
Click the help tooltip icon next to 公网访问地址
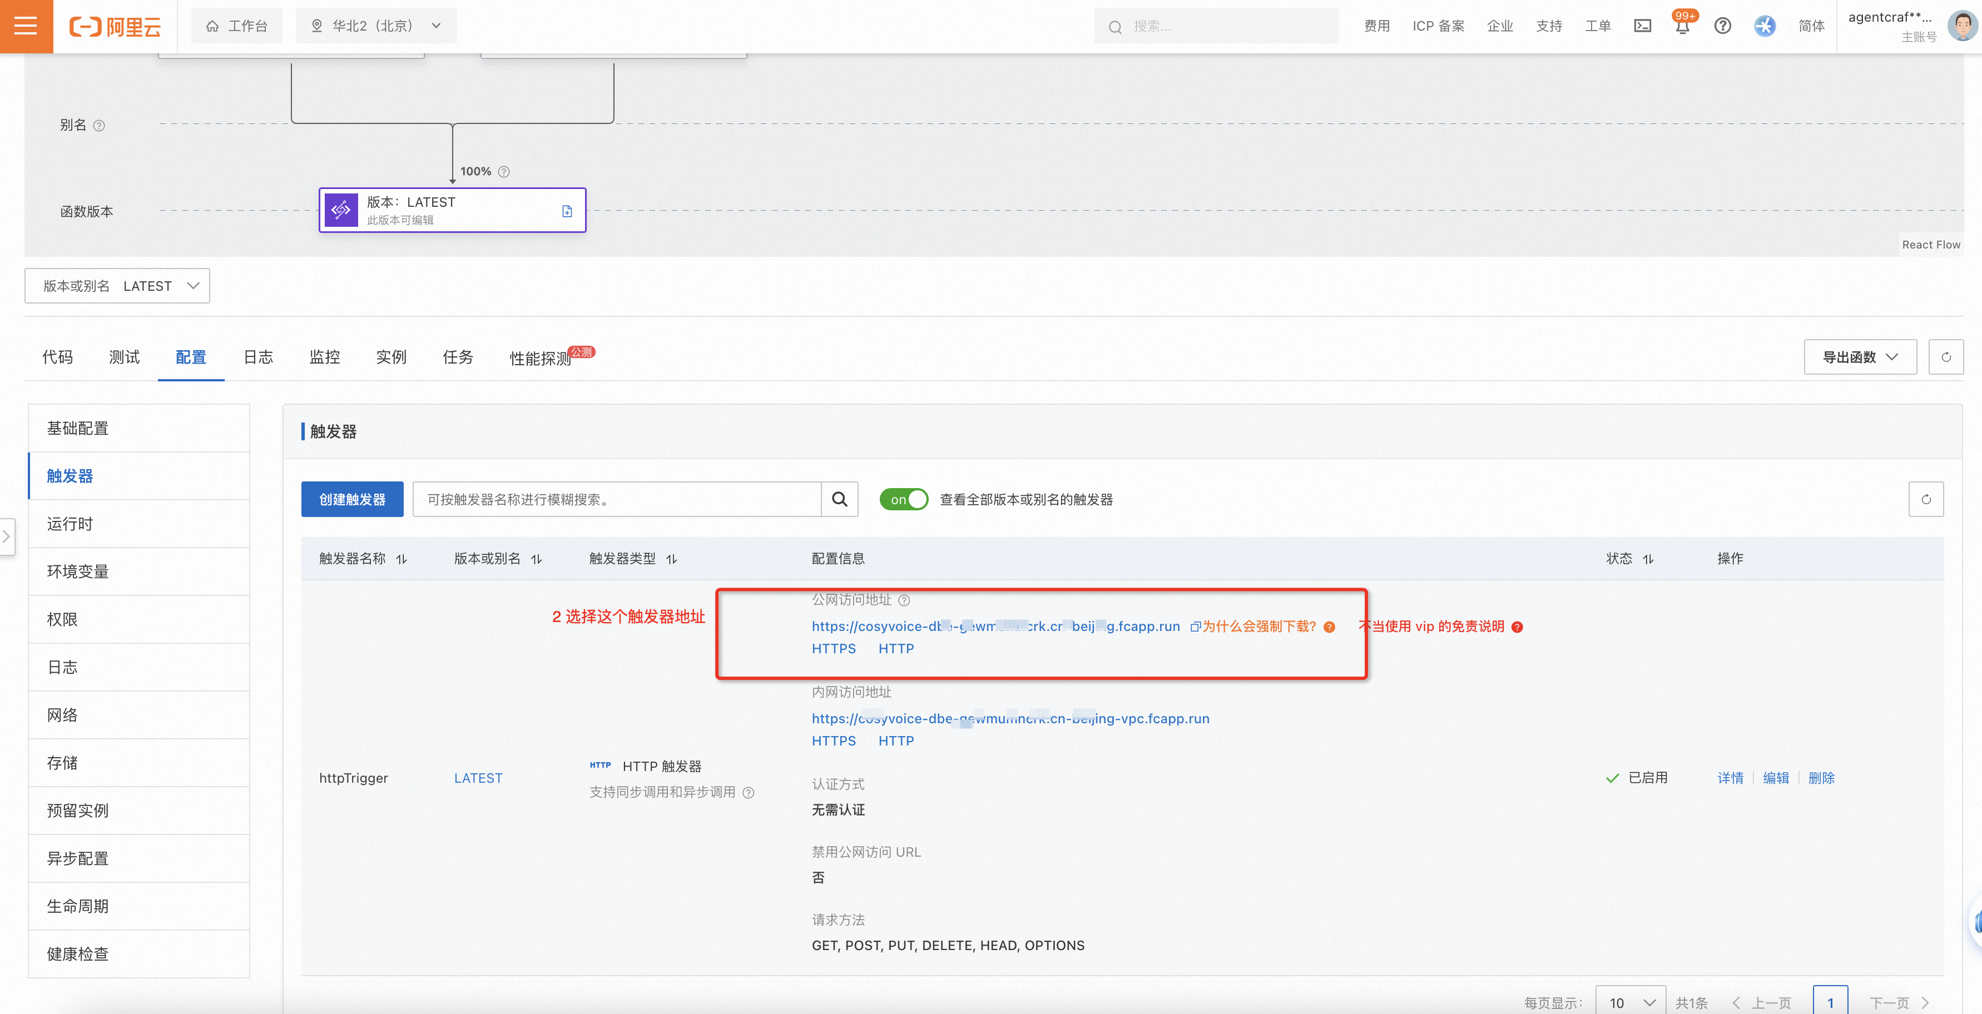[x=905, y=601]
